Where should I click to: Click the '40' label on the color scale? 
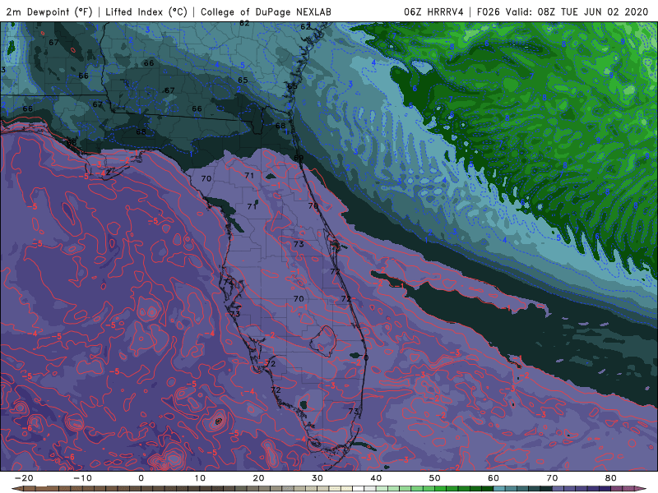(x=376, y=478)
